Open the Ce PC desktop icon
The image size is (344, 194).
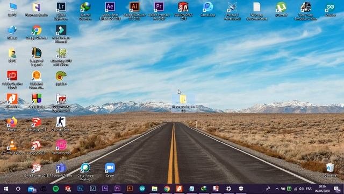tap(12, 9)
